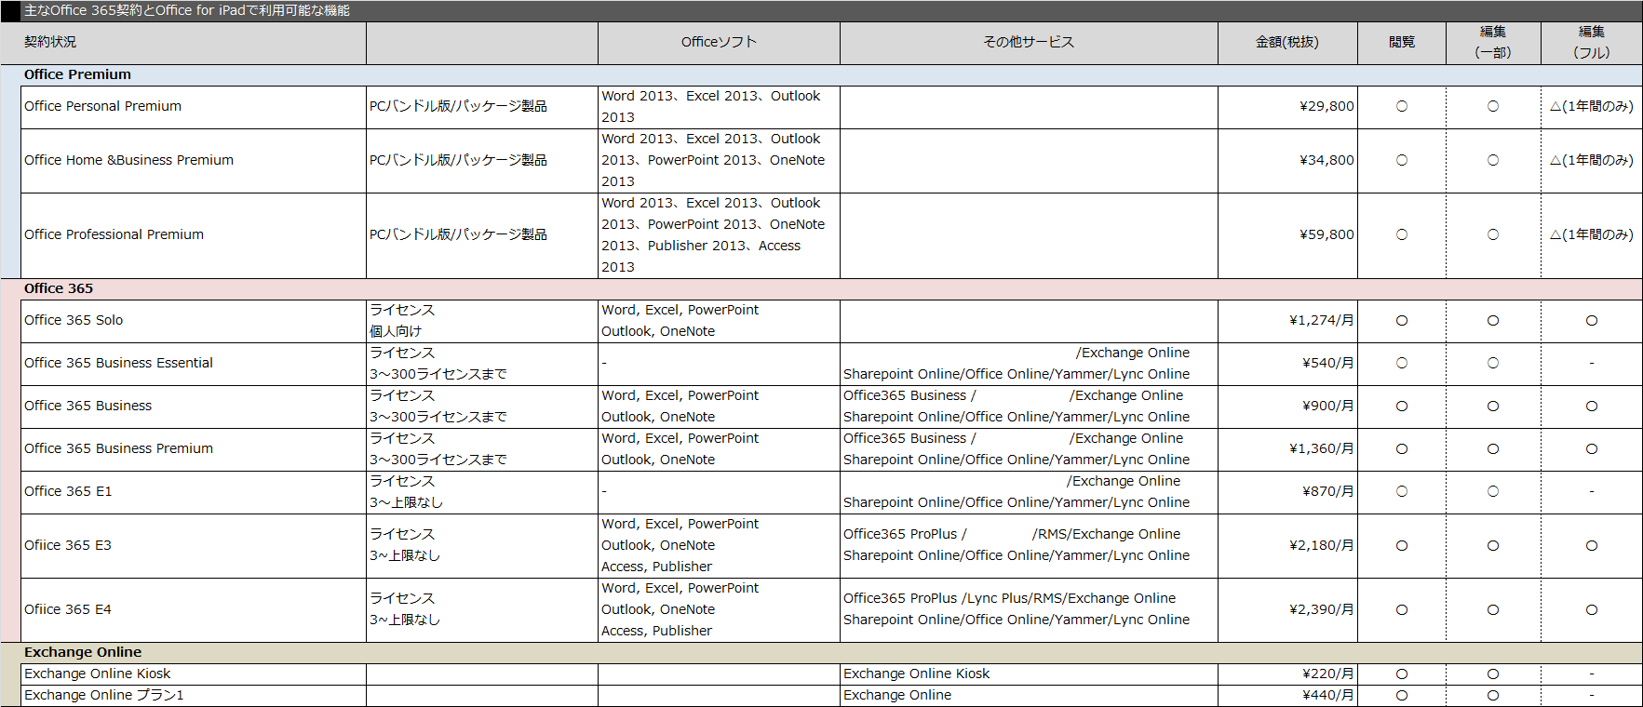This screenshot has height=707, width=1643.
Task: Click the ¥220/月 price cell
Action: (1287, 674)
